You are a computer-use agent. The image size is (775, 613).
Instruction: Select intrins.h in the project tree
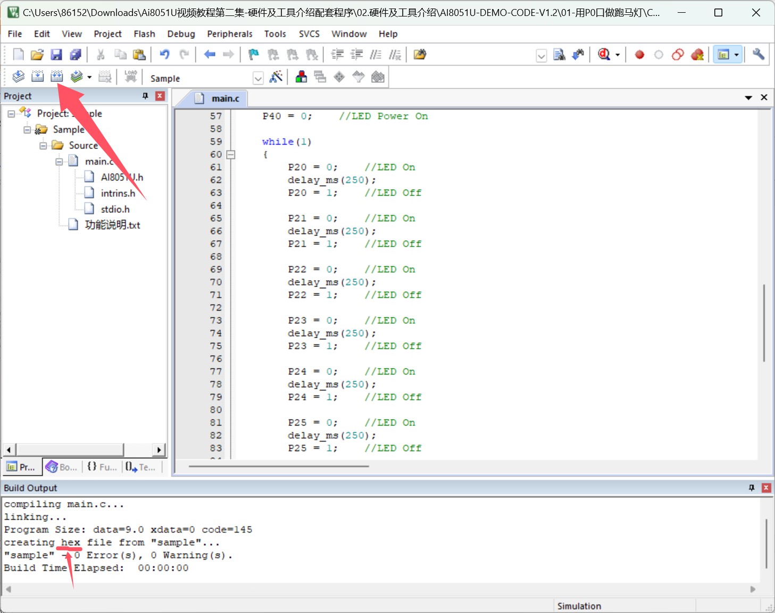pyautogui.click(x=118, y=193)
